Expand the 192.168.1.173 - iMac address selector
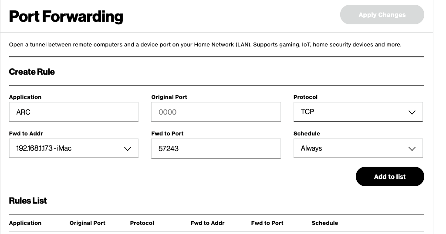 pos(74,148)
